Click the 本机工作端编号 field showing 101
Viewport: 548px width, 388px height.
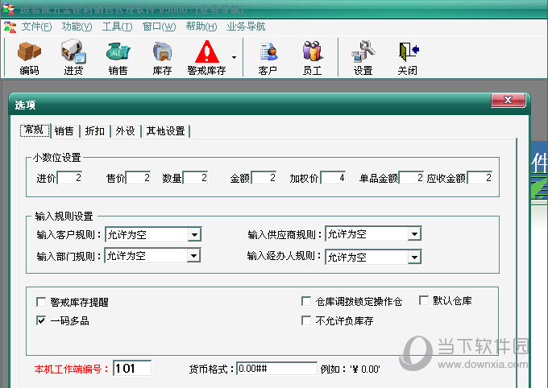132,369
